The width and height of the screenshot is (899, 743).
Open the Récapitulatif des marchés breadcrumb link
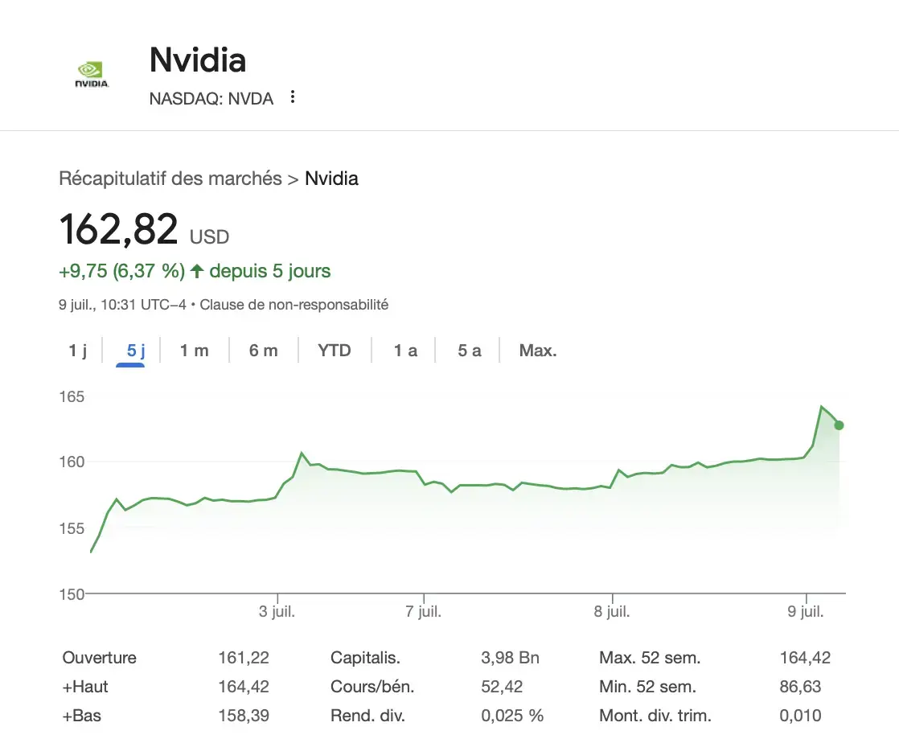(x=171, y=179)
